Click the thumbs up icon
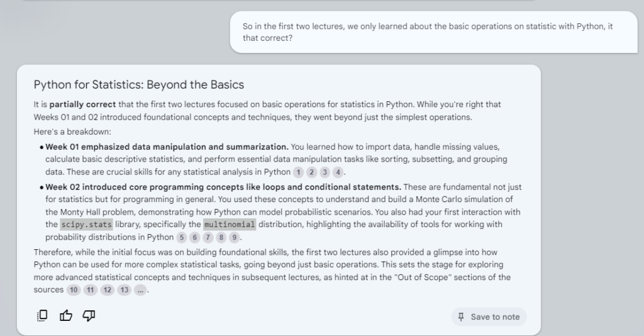The width and height of the screenshot is (644, 336). [66, 316]
